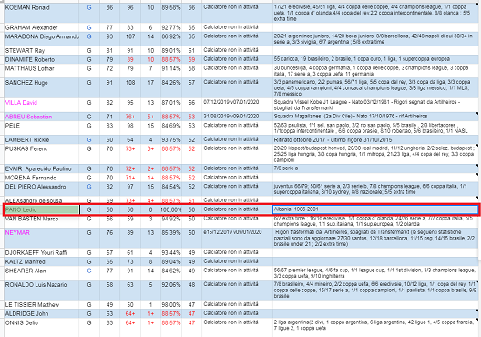481x337 pixels.
Task: Click the 100,00% percentage cell for PANO Ledio
Action: (x=171, y=209)
